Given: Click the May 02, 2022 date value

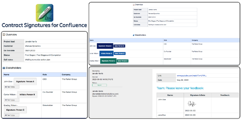Looking at the screenshot, I should click(183, 80).
